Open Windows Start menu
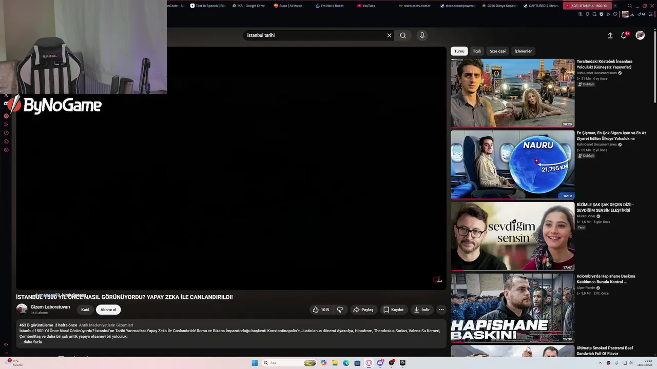Viewport: 657px width, 369px height. coord(255,363)
